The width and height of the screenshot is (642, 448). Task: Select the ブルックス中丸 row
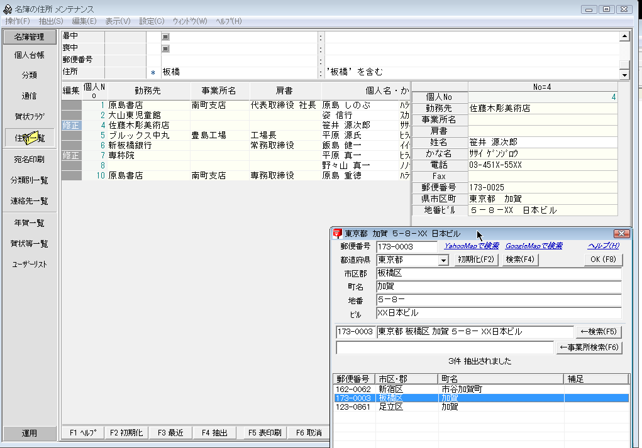click(236, 136)
